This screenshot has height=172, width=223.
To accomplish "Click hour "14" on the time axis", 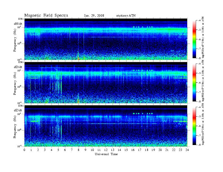I will point(119,150).
